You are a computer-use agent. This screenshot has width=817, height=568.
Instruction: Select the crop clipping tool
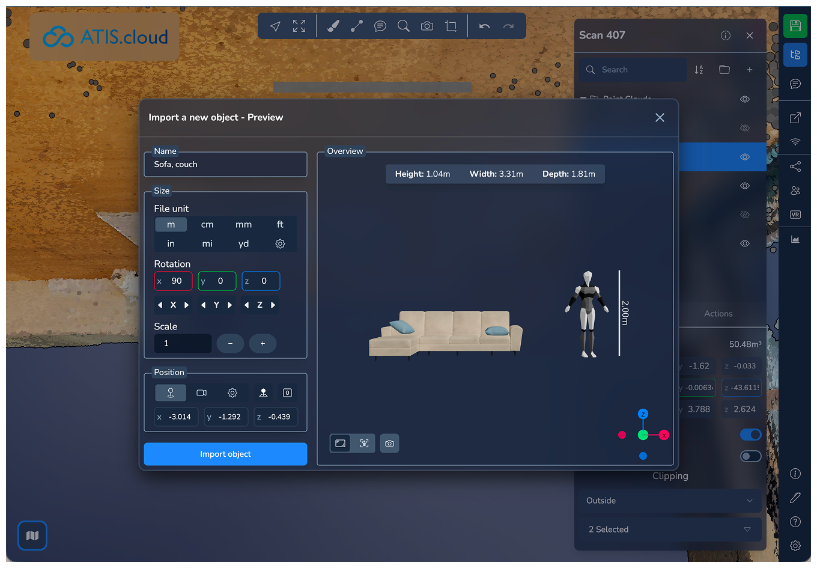click(x=451, y=26)
